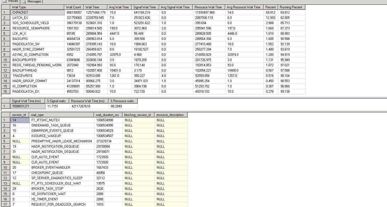Click percent value 69.812 in Percent column
This screenshot has height=207, width=387.
[271, 12]
